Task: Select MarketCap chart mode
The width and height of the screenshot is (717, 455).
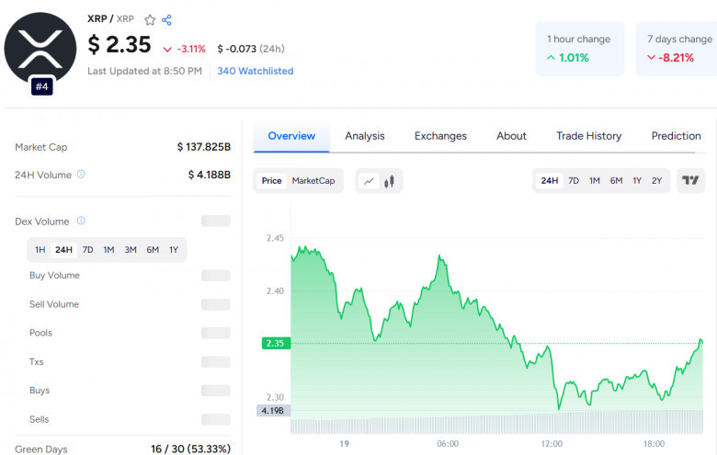Action: pyautogui.click(x=313, y=181)
